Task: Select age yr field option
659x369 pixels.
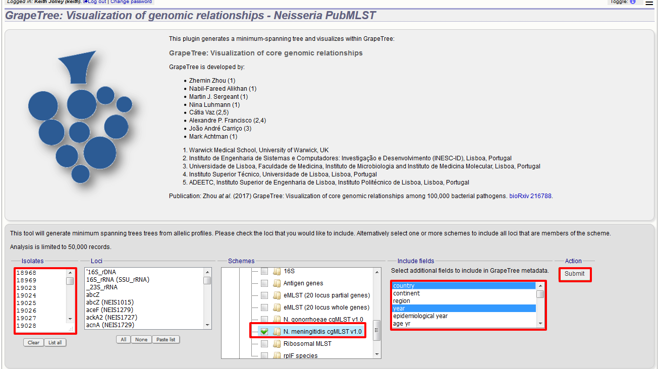Action: click(x=464, y=324)
